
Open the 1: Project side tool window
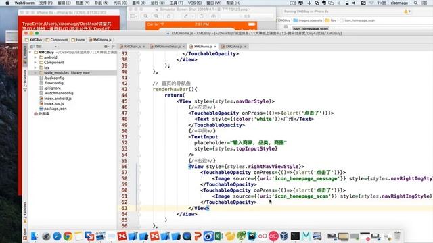pyautogui.click(x=25, y=55)
